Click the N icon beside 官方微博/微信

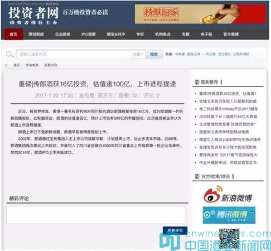[x=197, y=176]
